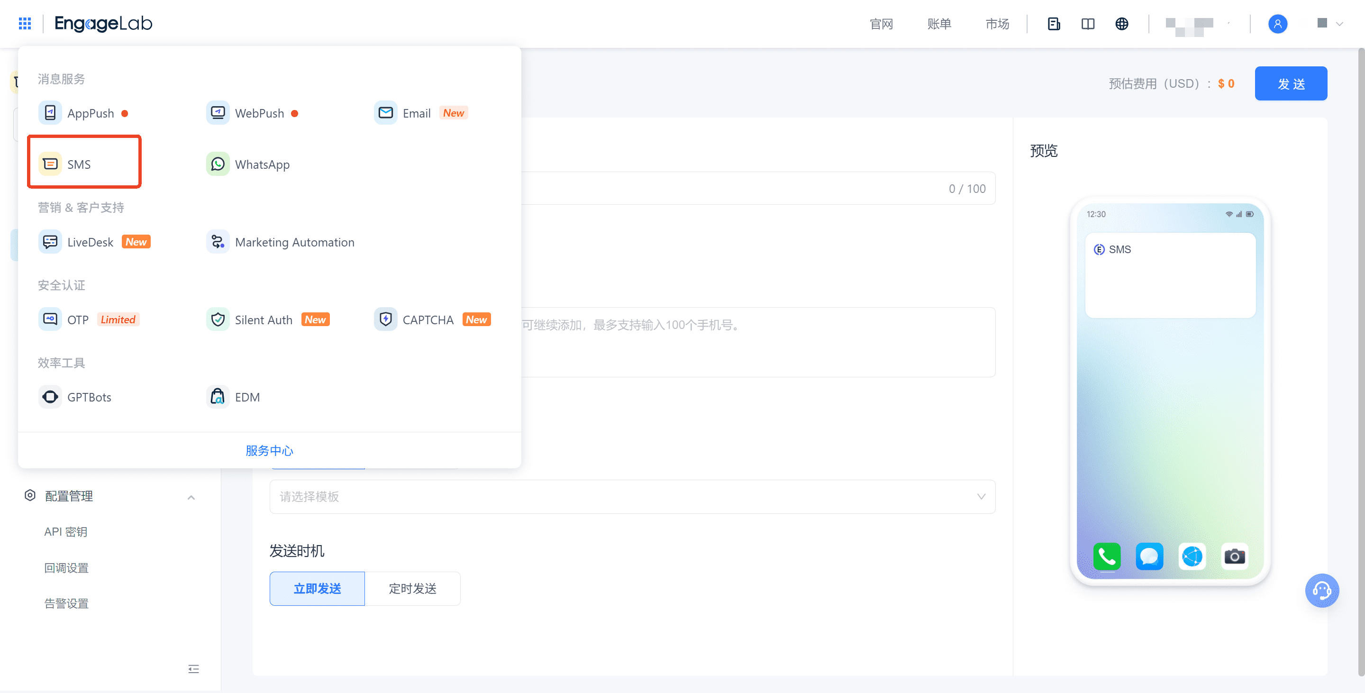Click the 安全认证 category label
This screenshot has height=693, width=1365.
pos(61,285)
